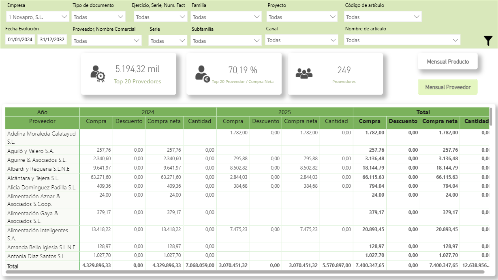Viewport: 498px width, 280px height.
Task: Switch to Mensual Producto view
Action: [x=448, y=62]
